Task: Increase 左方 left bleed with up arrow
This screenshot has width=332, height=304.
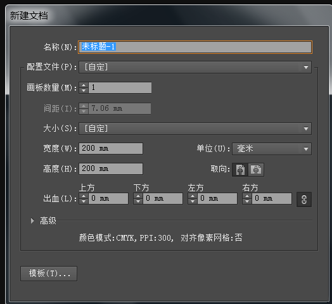Action: pos(193,196)
